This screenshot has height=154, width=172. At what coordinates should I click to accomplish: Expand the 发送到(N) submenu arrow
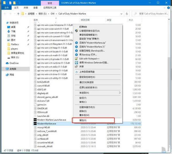pyautogui.click(x=120, y=93)
